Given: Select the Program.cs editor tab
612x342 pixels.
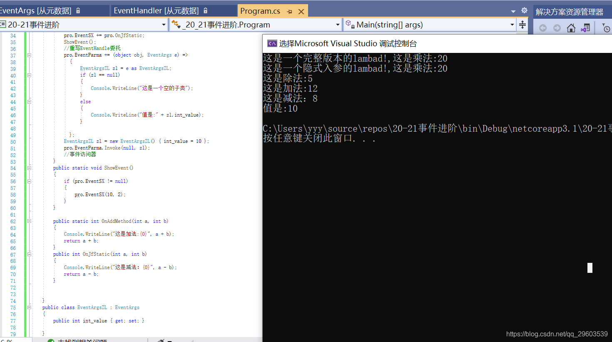Looking at the screenshot, I should click(x=260, y=11).
